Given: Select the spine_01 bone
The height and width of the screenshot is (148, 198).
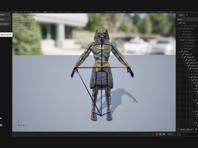Looking at the screenshot, I should [x=189, y=54].
